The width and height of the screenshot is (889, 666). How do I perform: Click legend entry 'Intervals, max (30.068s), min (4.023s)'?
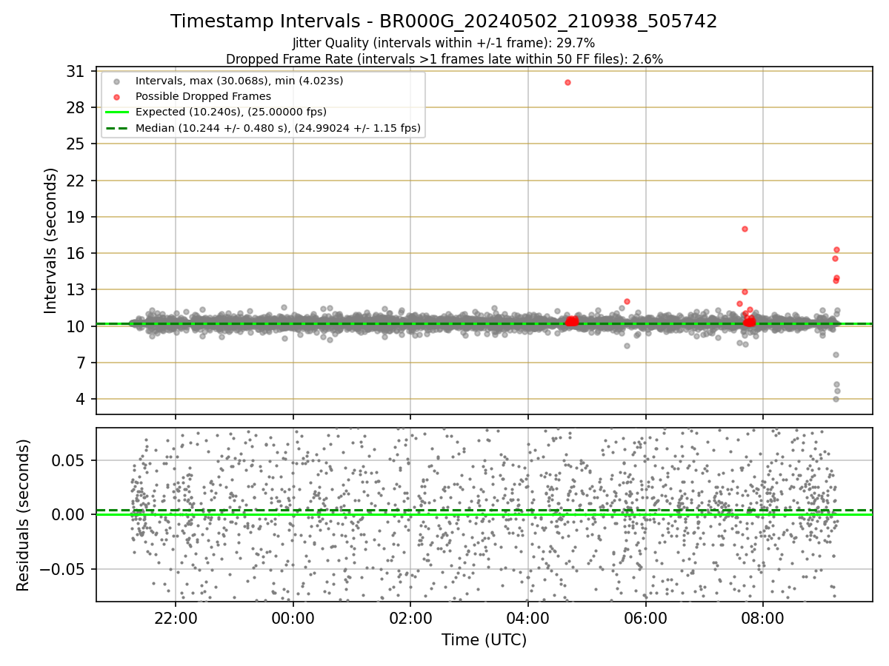(239, 81)
